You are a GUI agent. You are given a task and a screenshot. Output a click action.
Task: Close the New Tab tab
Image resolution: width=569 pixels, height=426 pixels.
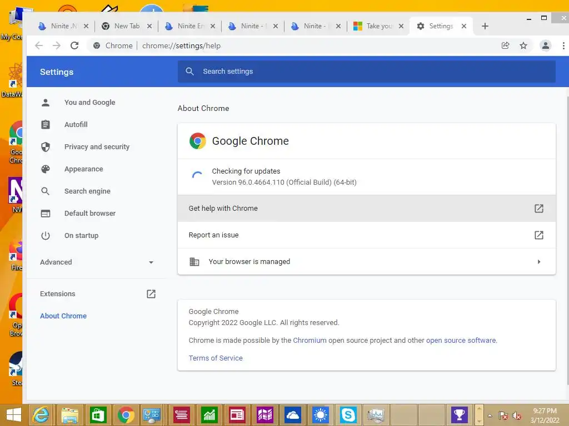pyautogui.click(x=149, y=26)
